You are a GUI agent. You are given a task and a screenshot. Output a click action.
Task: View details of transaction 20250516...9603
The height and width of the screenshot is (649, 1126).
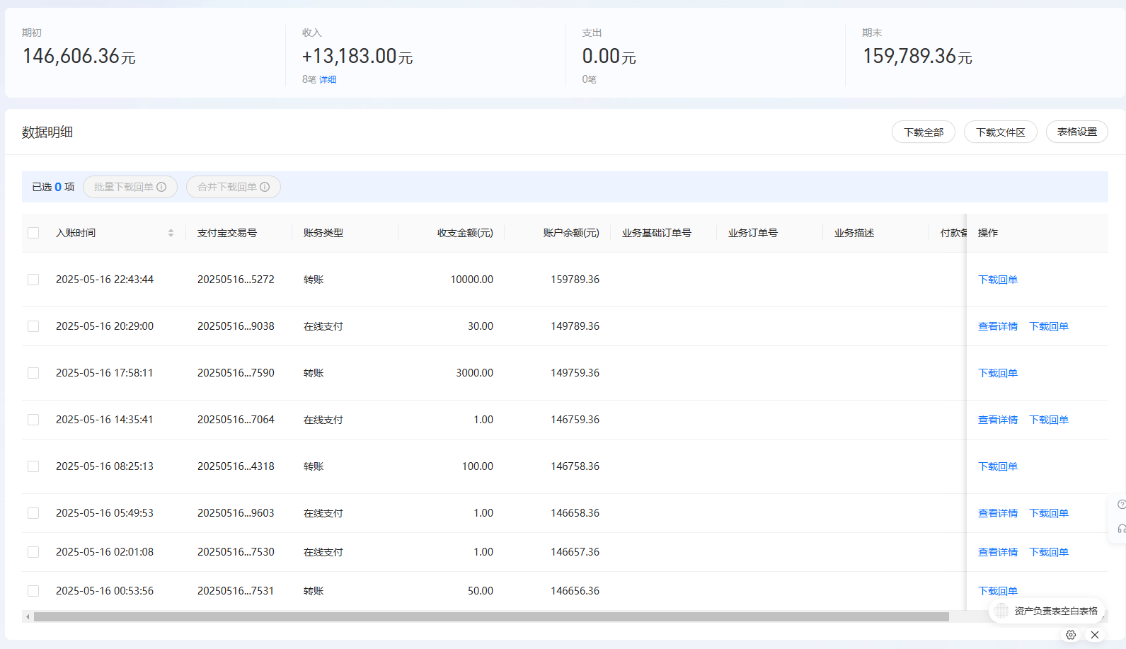coord(998,513)
